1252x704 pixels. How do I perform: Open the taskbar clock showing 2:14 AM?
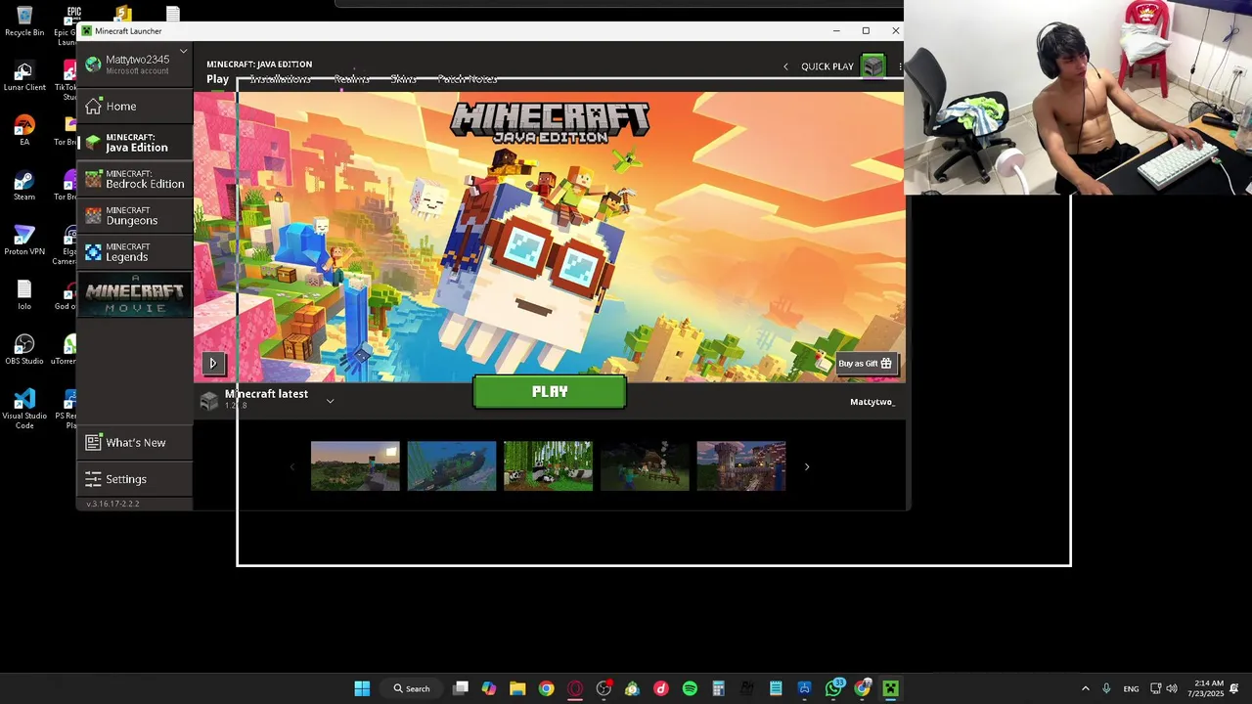click(1209, 688)
